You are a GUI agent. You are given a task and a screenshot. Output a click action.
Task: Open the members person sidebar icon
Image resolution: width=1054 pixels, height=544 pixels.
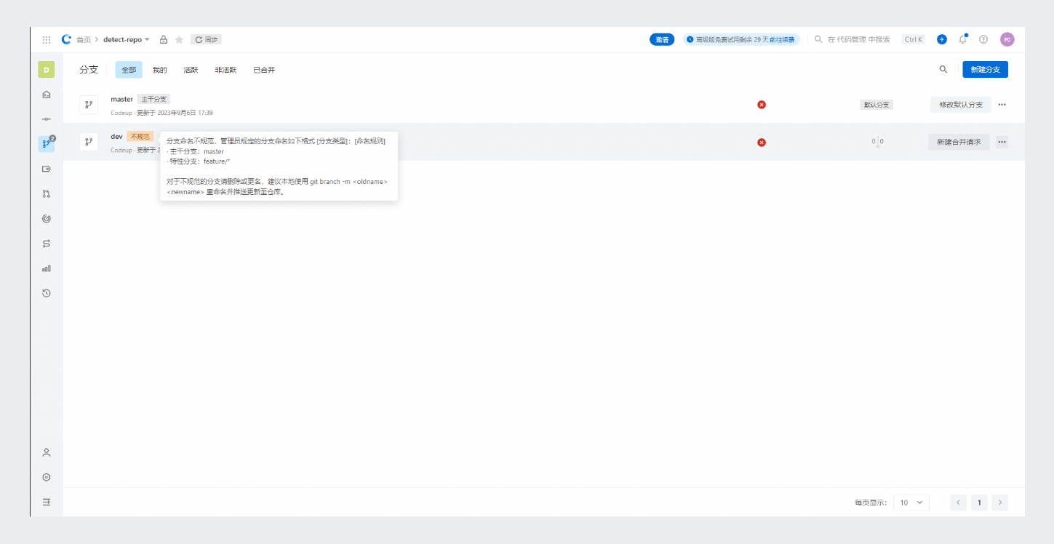pyautogui.click(x=47, y=452)
